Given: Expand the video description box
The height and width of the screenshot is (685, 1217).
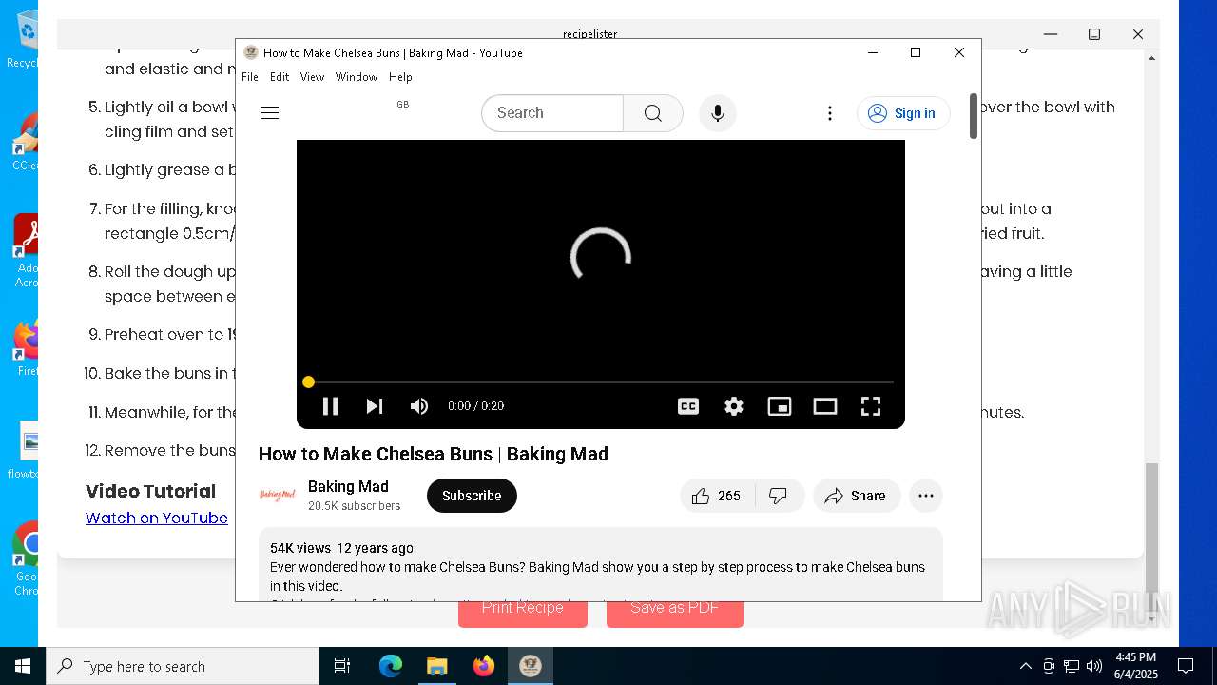Looking at the screenshot, I should tap(601, 564).
